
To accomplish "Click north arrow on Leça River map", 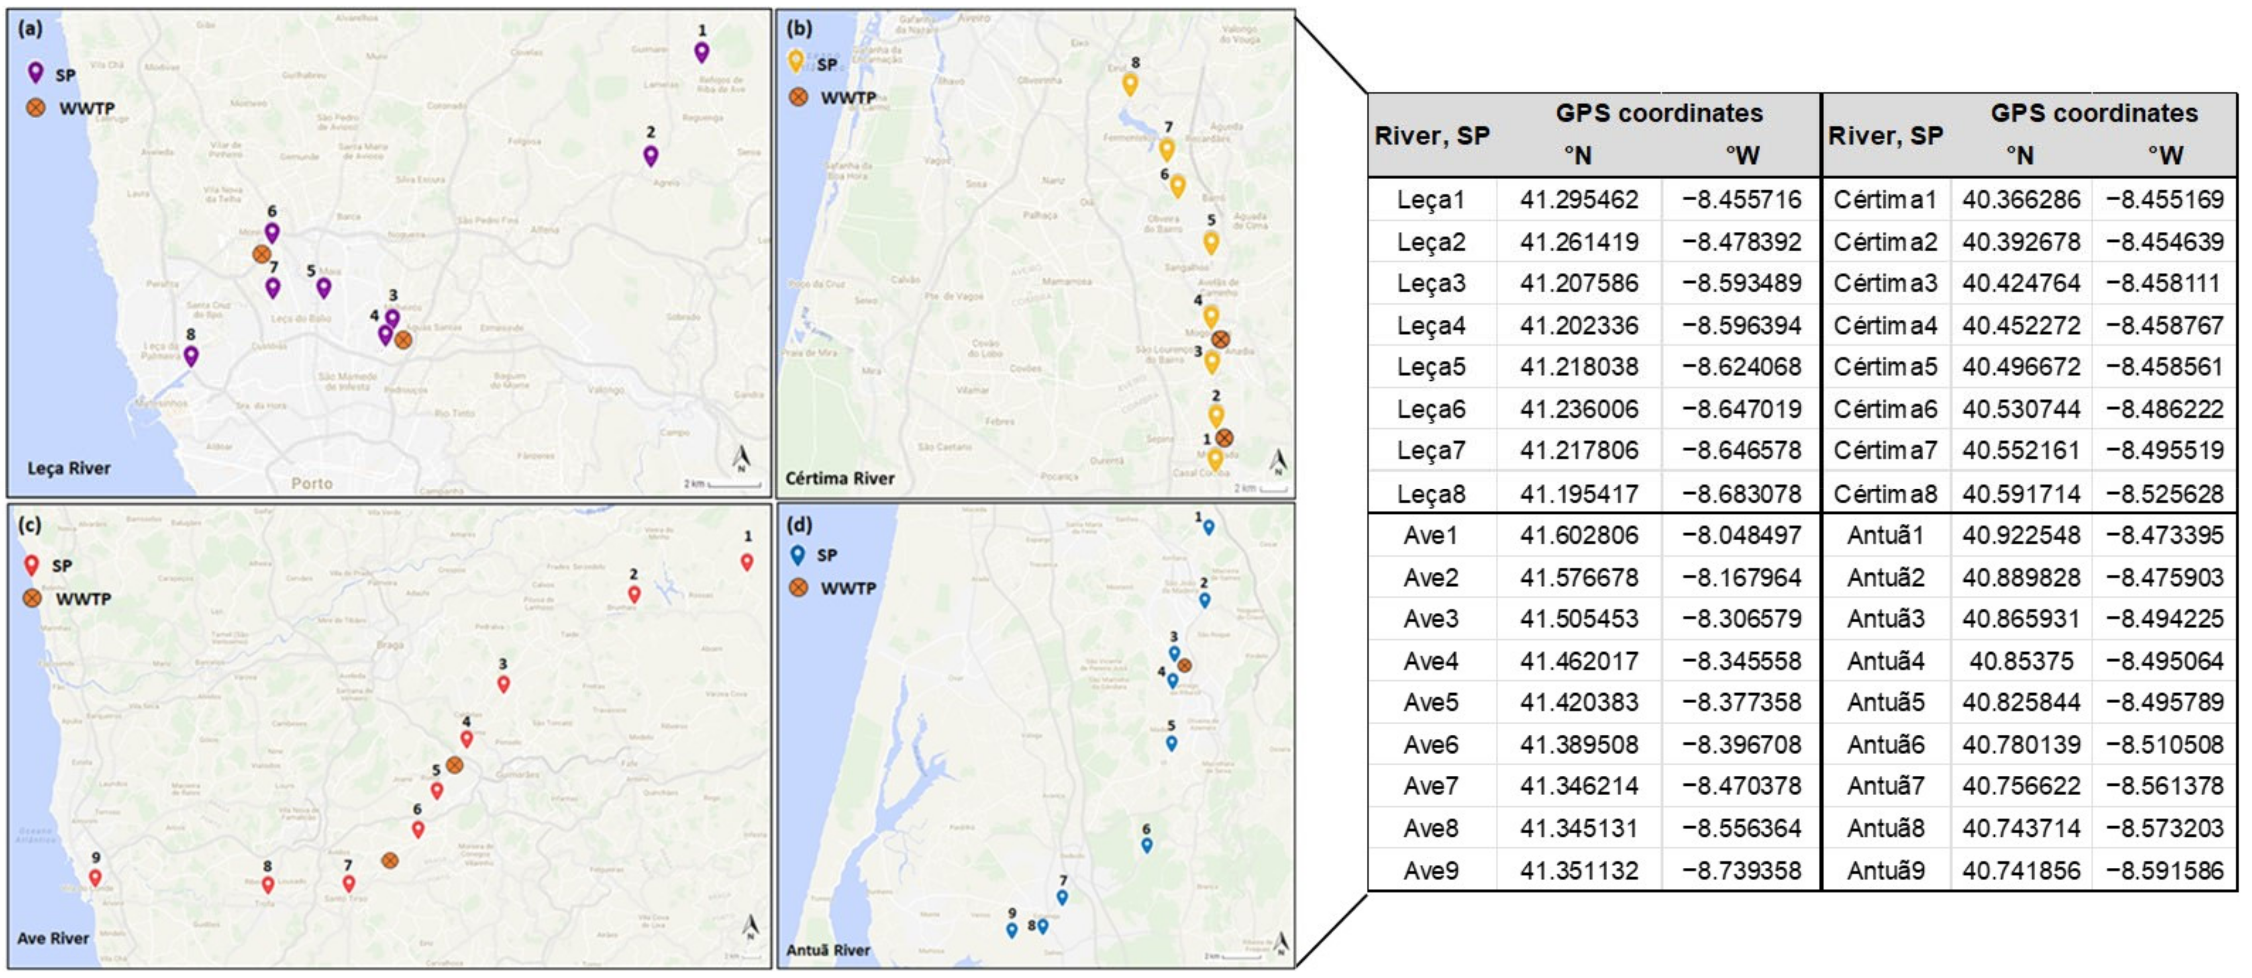I will (742, 457).
